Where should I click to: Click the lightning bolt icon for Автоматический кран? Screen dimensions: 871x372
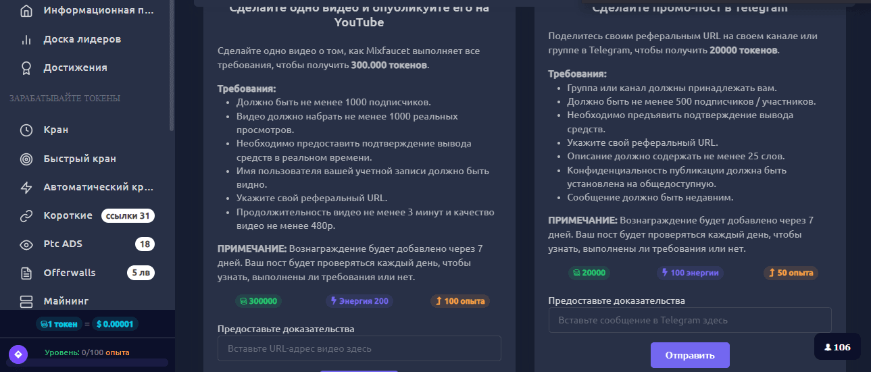click(x=26, y=187)
